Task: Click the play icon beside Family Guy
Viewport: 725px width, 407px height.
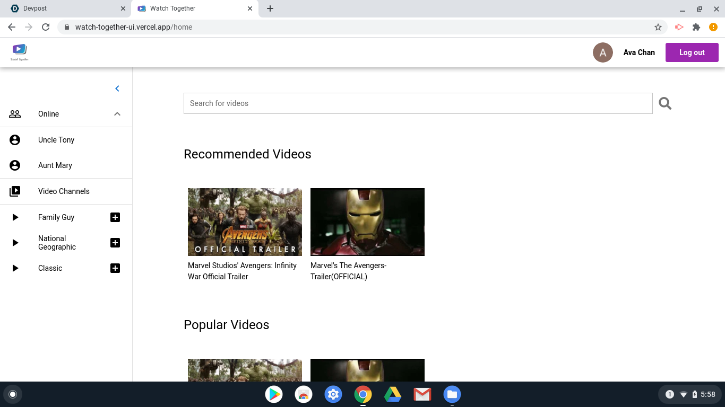Action: click(x=15, y=217)
